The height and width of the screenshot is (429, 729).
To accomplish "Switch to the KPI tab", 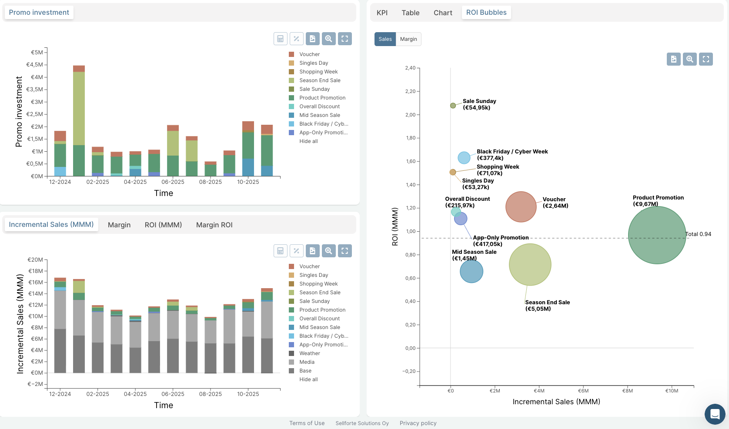I will pos(382,13).
